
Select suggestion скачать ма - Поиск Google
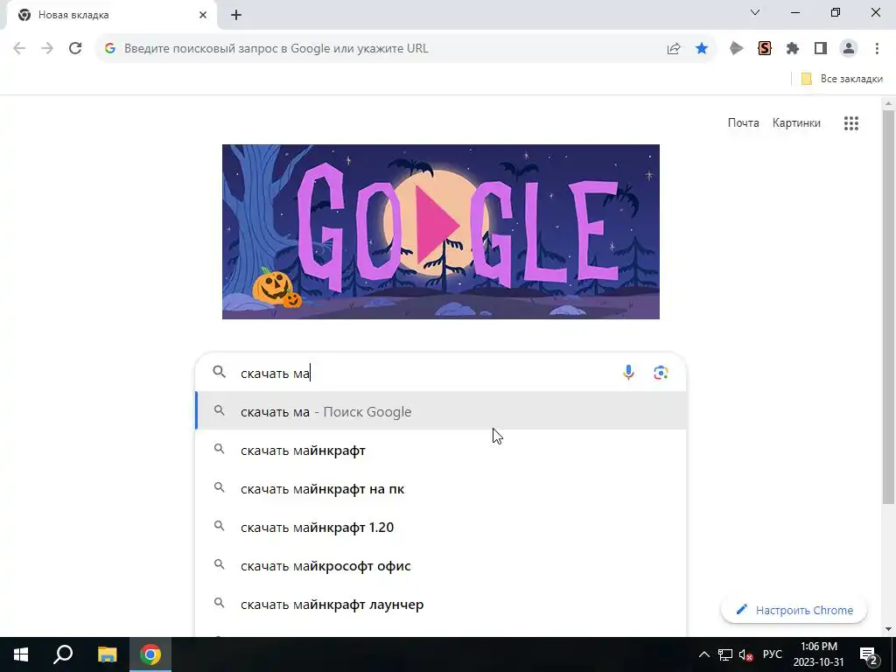pos(440,411)
